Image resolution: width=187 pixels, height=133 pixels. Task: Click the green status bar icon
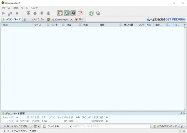(180, 131)
